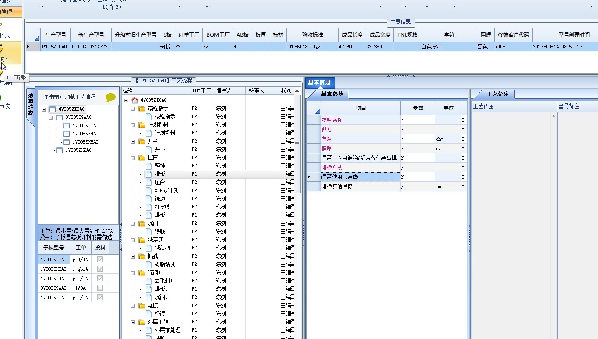Open the vertical 设备结构 side tab

point(30,106)
